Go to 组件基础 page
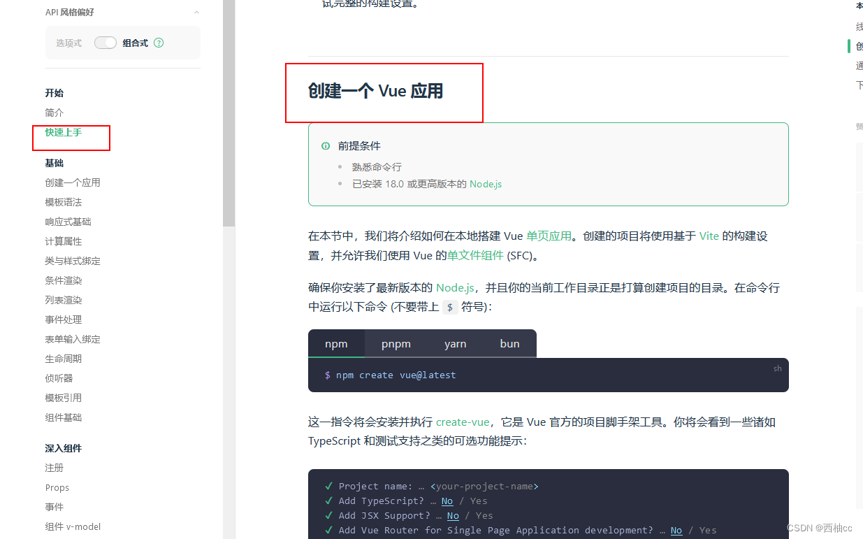Viewport: 863px width, 539px height. tap(62, 417)
